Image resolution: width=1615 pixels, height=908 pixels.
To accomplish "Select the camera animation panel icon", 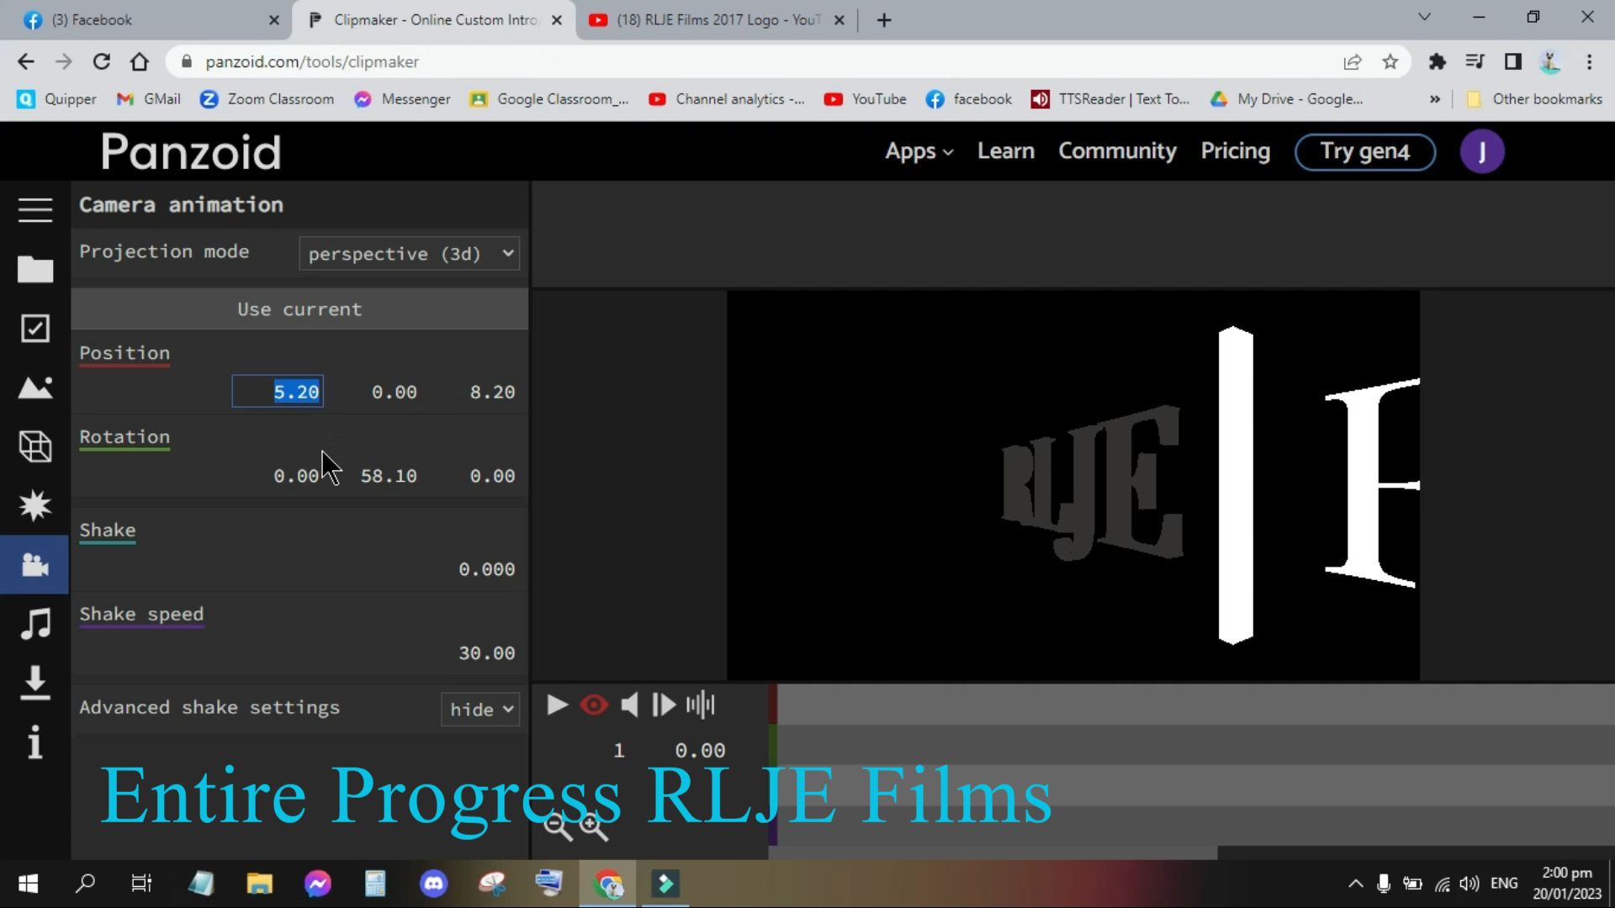I will 35,564.
